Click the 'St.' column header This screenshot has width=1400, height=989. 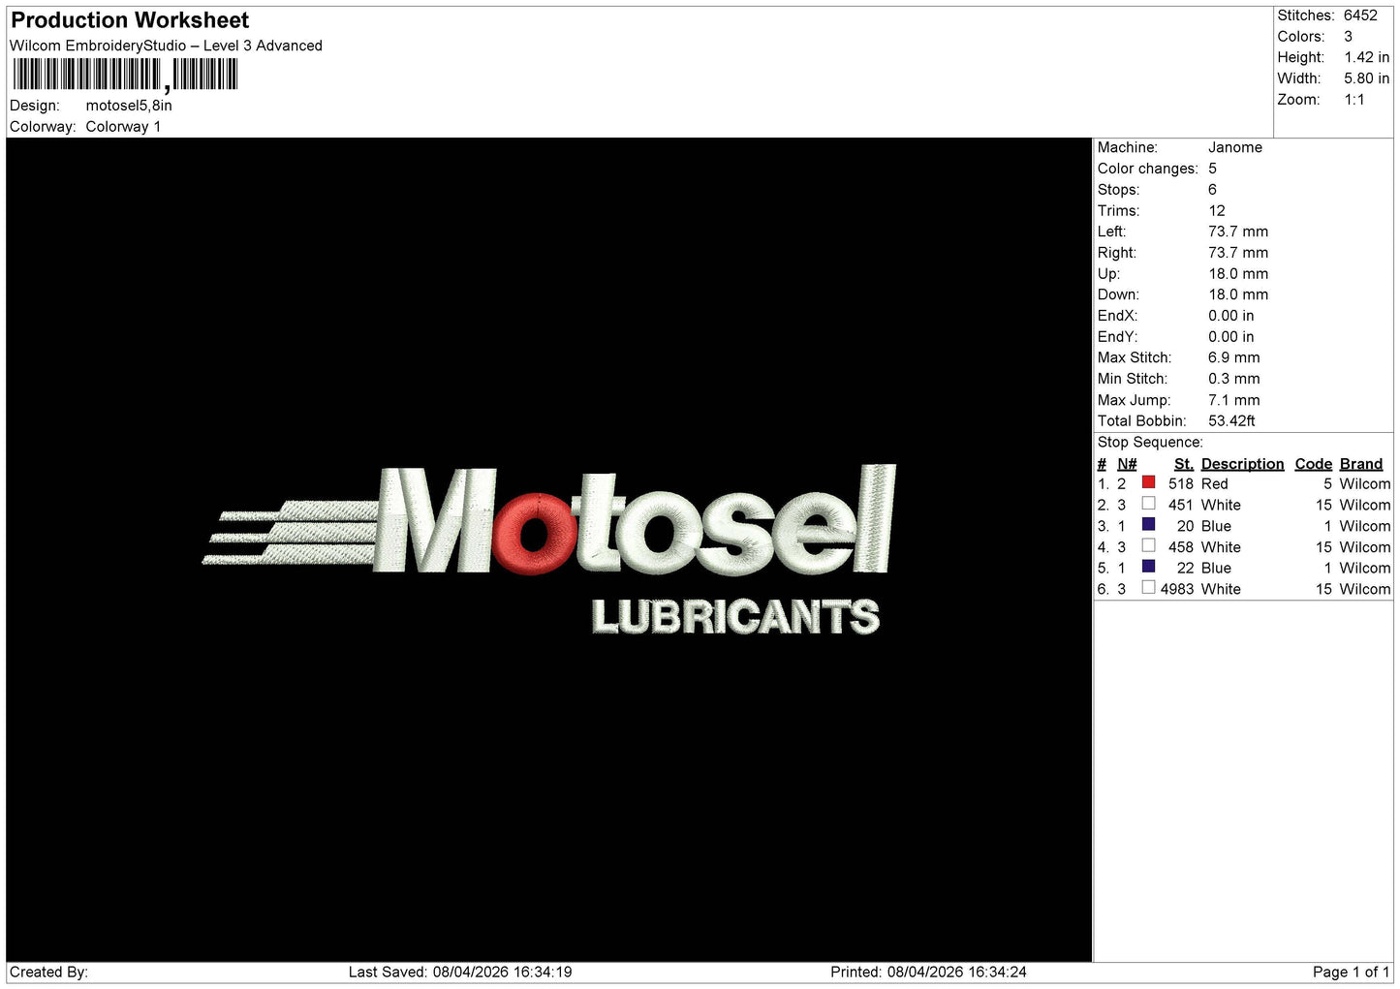tap(1183, 464)
